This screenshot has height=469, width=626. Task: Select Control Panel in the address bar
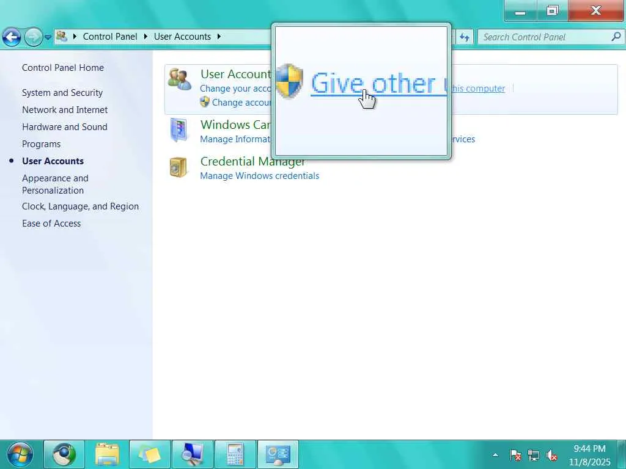110,37
